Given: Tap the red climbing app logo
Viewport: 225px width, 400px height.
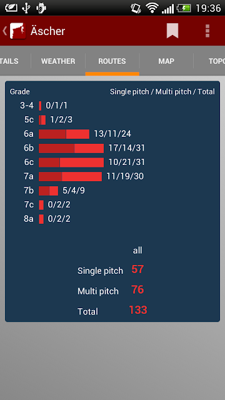Looking at the screenshot, I should coord(17,31).
